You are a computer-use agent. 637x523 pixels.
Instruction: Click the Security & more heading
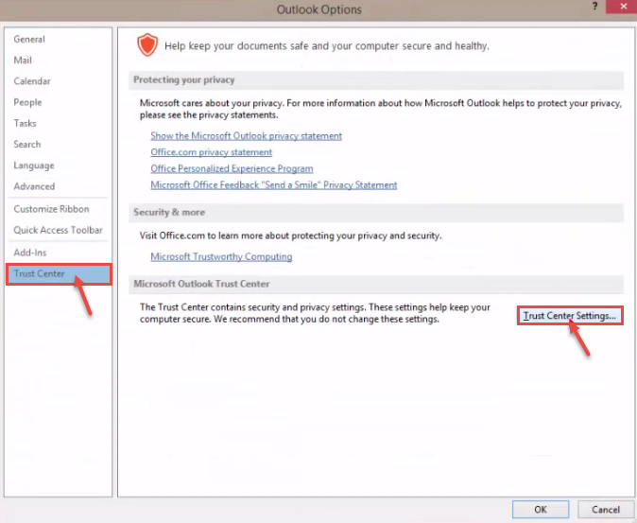click(x=169, y=212)
